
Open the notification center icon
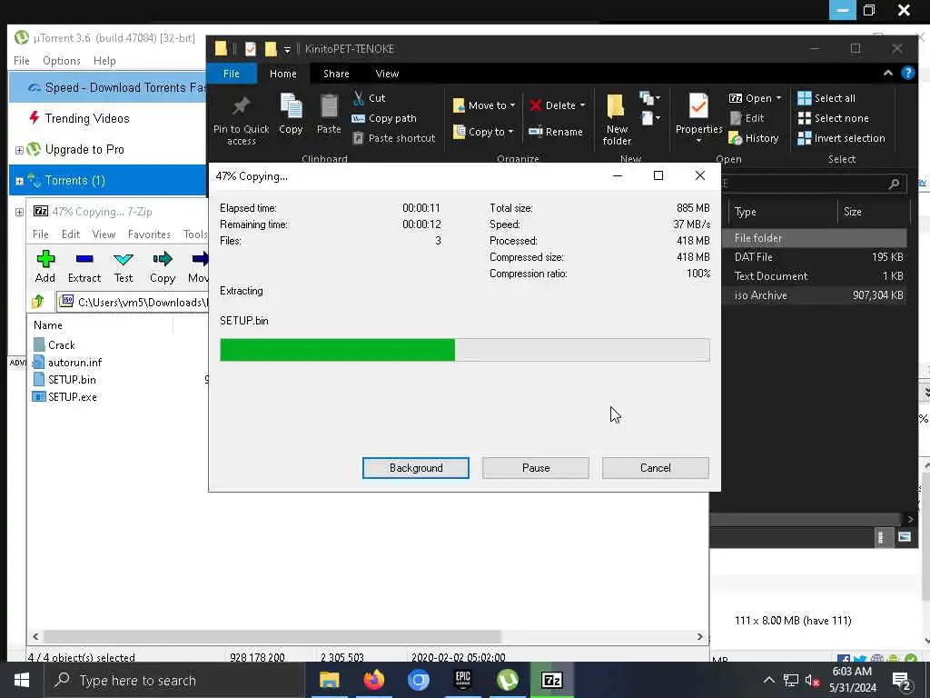point(901,680)
